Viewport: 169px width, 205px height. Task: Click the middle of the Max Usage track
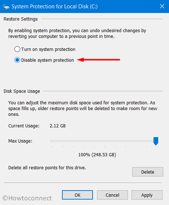point(103,141)
